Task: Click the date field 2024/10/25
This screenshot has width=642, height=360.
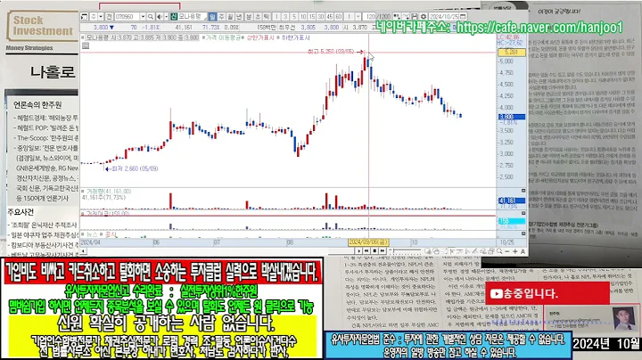Action: point(444,16)
